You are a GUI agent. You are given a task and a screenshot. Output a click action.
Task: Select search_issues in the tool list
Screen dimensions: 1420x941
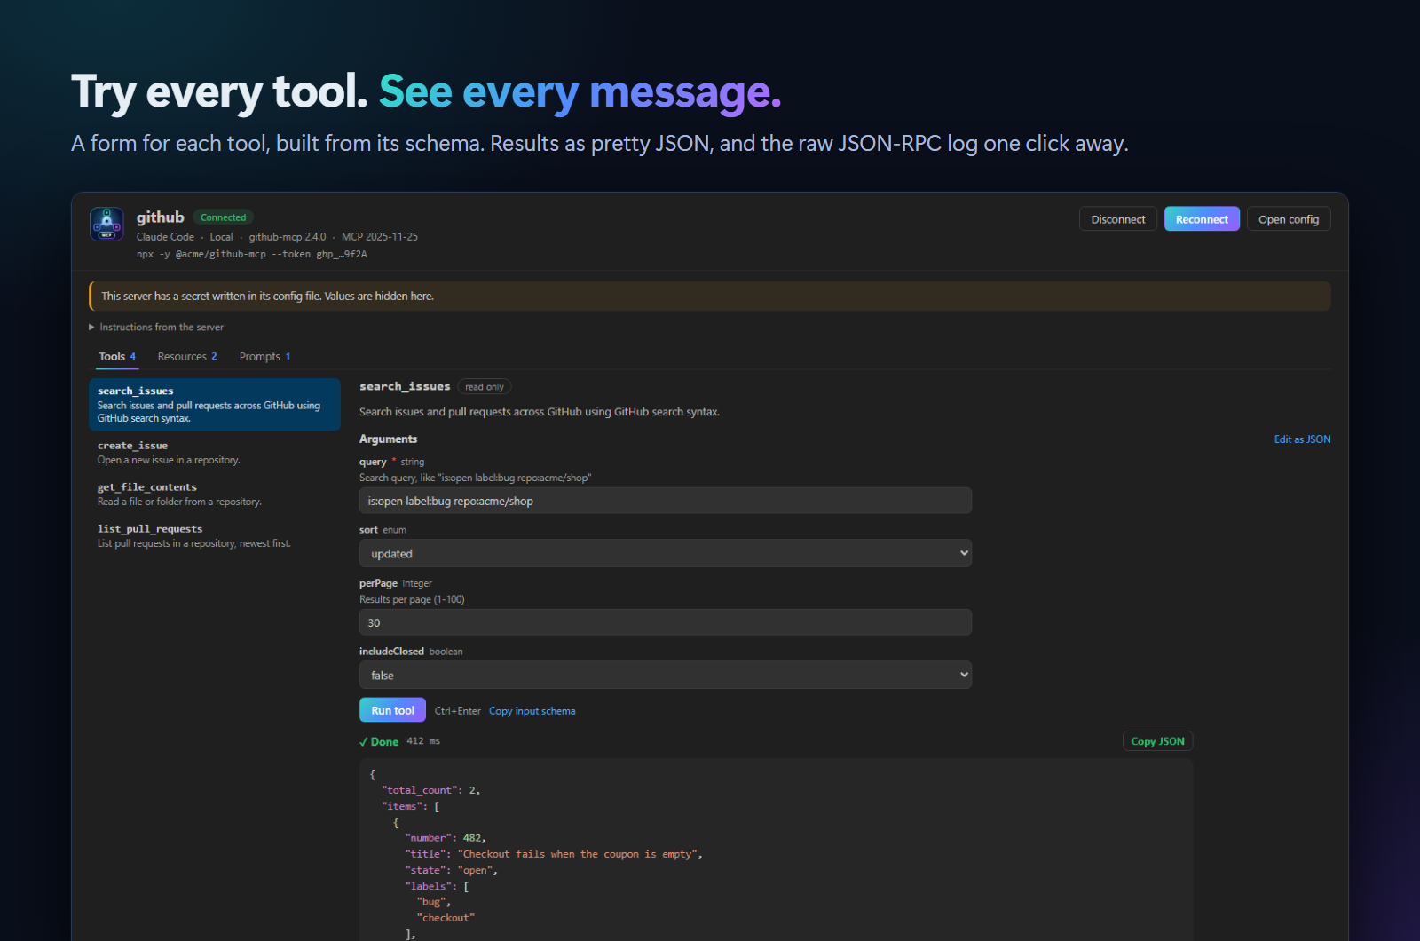215,404
